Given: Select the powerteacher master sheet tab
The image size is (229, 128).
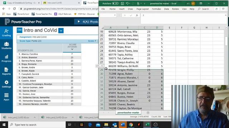Looking at the screenshot, I should [128, 113].
